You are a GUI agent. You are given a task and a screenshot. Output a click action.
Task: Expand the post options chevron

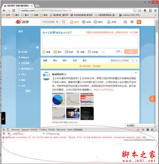136,73
